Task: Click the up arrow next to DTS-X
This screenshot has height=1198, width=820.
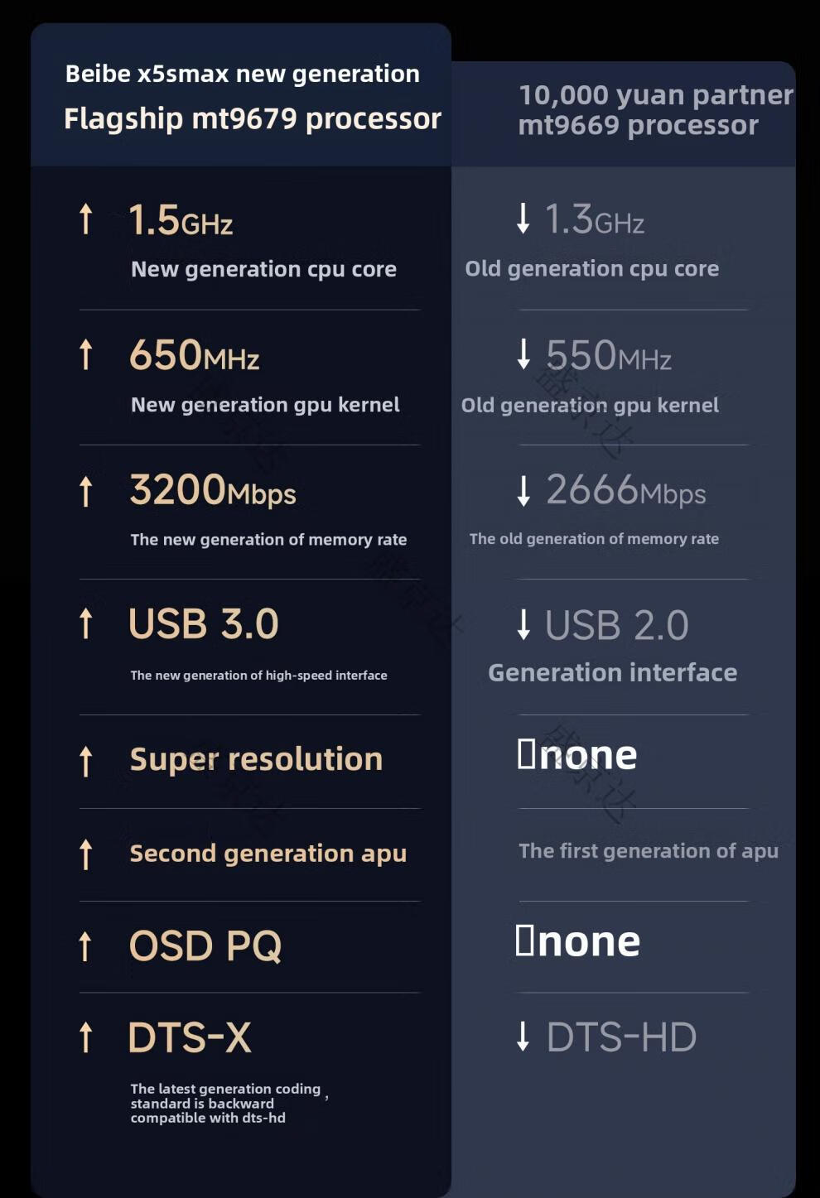Action: 85,1037
